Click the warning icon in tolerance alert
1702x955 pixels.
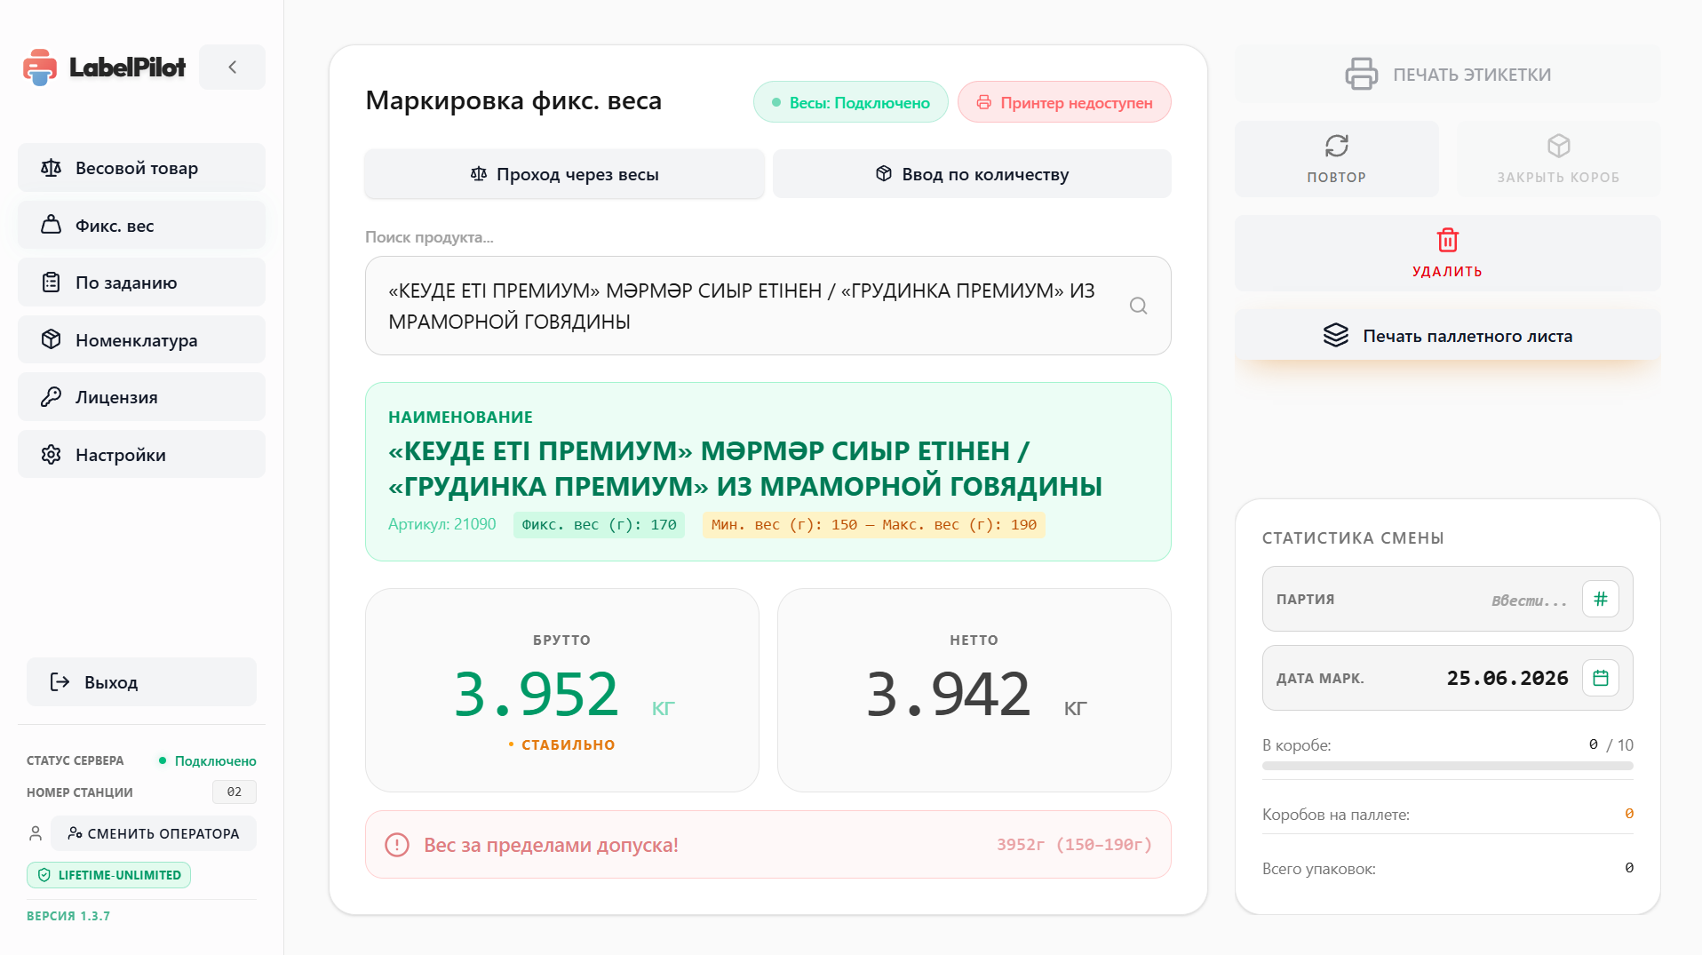tap(397, 845)
